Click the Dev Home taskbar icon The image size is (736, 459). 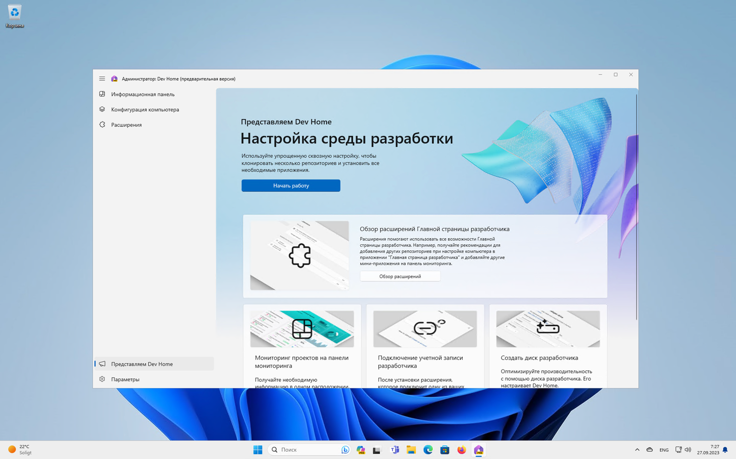pos(478,450)
